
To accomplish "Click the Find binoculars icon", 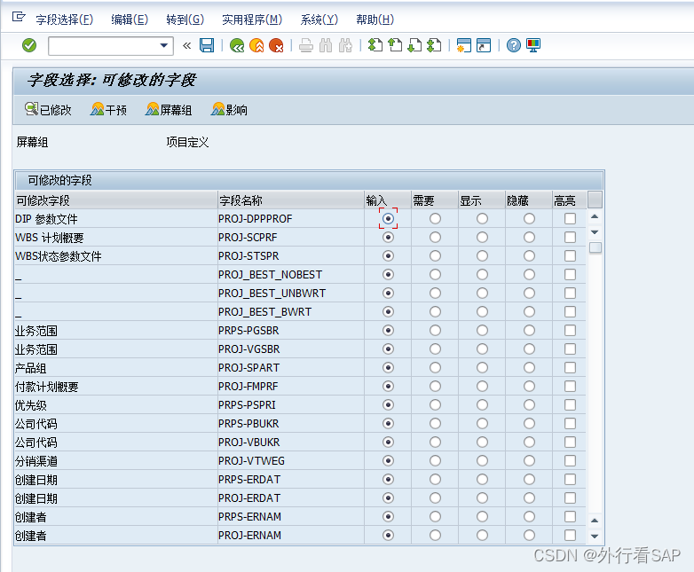I will [x=326, y=45].
